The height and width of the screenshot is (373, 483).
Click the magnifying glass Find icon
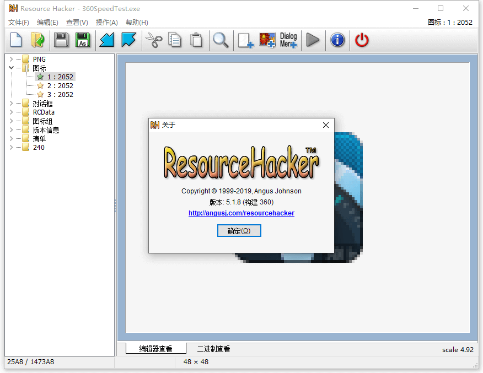click(221, 40)
